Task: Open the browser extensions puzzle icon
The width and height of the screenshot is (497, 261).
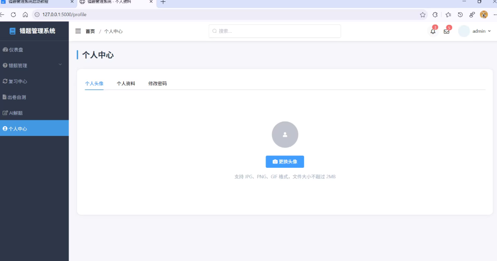Action: pos(435,14)
